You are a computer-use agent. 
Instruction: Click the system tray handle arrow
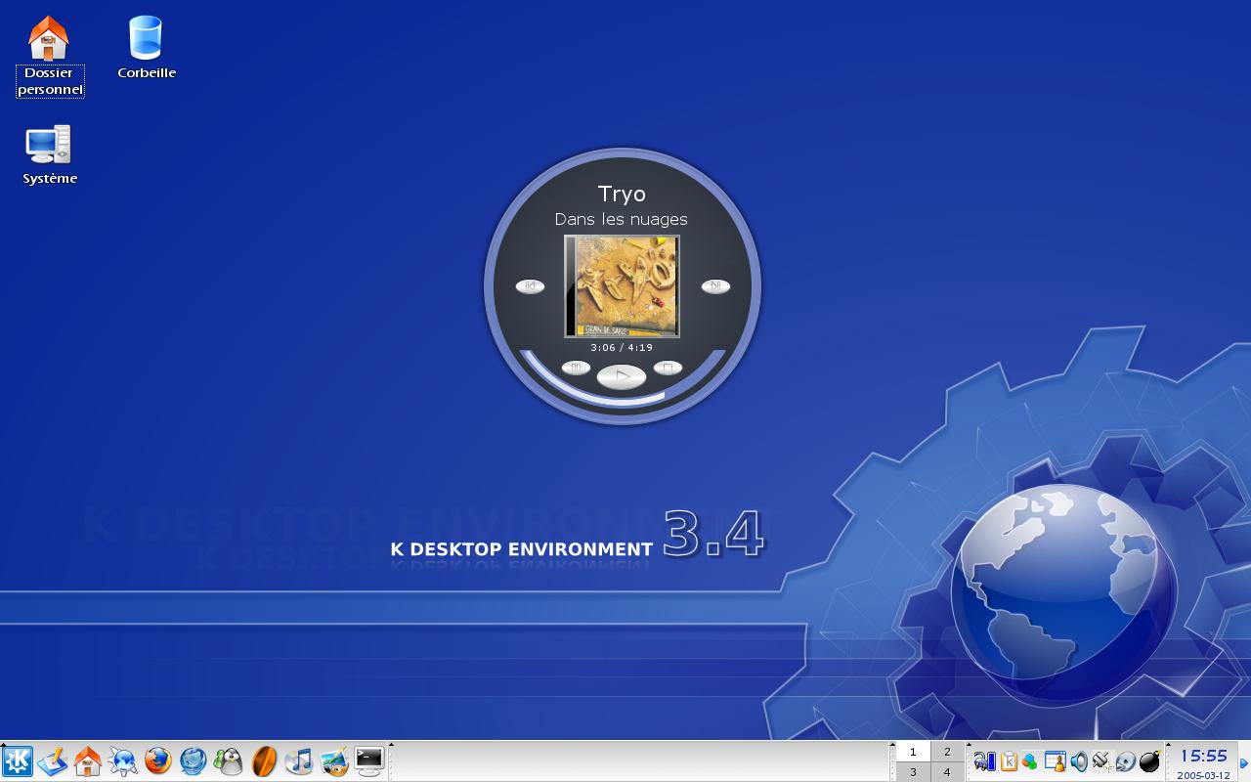tap(969, 746)
